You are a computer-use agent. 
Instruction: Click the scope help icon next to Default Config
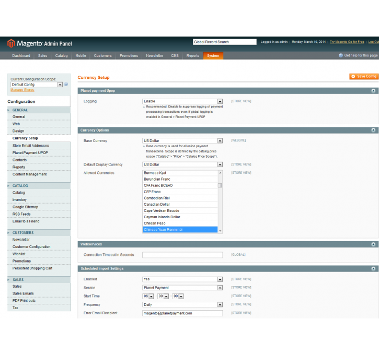[66, 84]
